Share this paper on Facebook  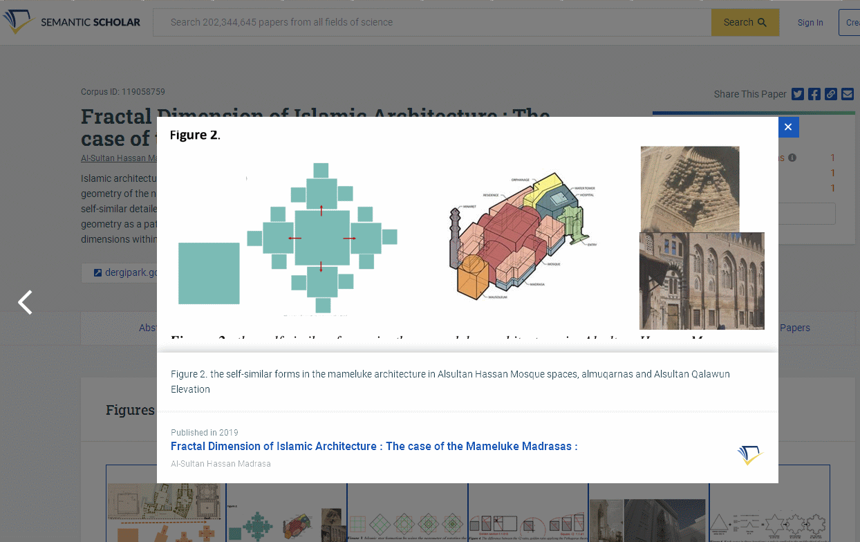click(814, 94)
